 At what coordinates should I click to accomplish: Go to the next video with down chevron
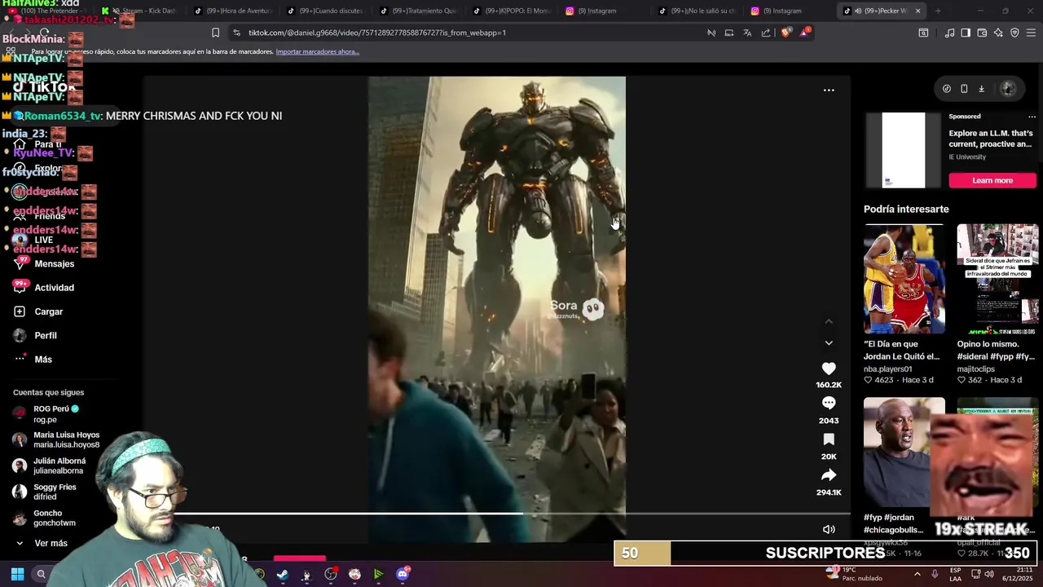point(829,343)
